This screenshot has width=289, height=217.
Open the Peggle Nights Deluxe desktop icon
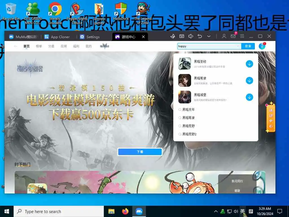(77, 13)
